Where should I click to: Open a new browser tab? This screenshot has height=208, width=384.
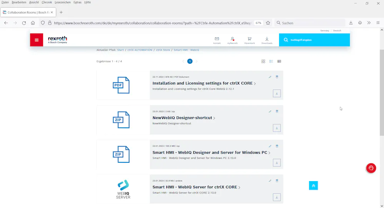point(61,12)
